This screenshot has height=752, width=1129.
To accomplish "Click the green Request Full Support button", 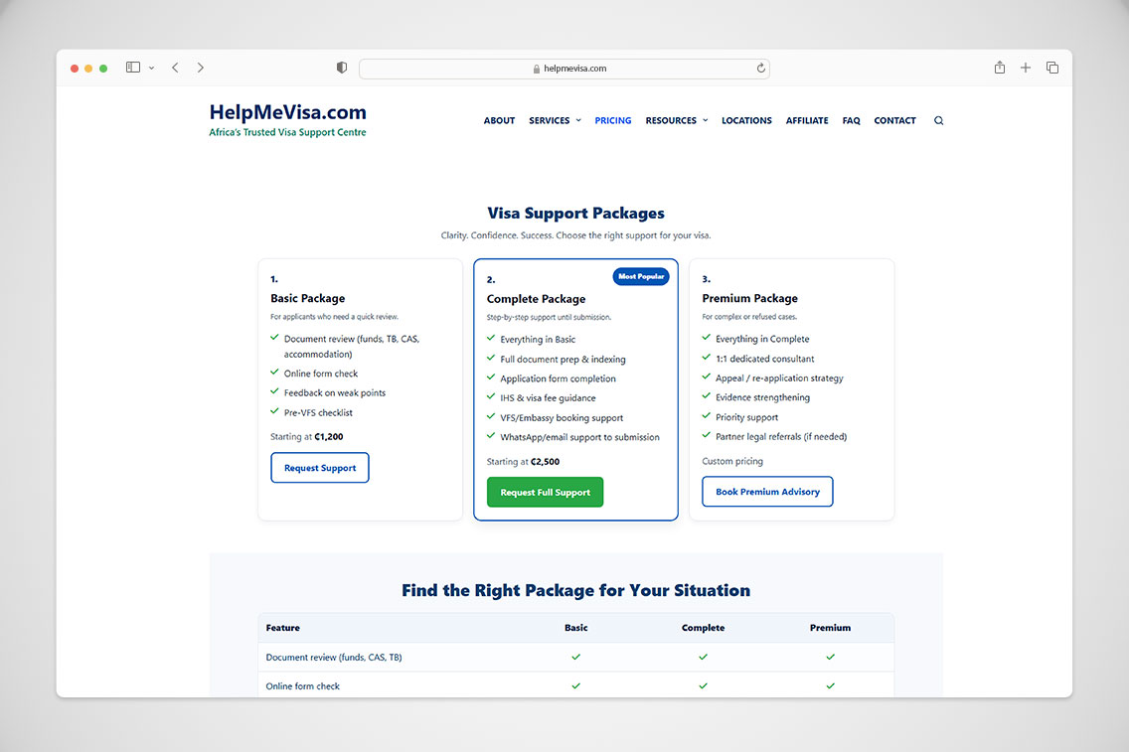I will coord(545,492).
